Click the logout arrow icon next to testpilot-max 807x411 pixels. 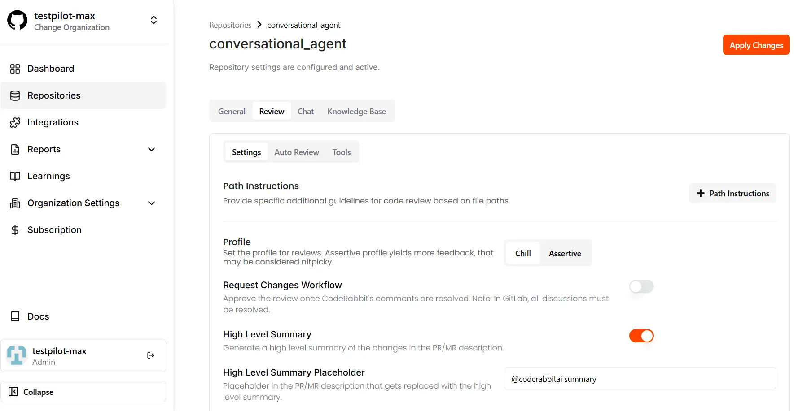(151, 355)
